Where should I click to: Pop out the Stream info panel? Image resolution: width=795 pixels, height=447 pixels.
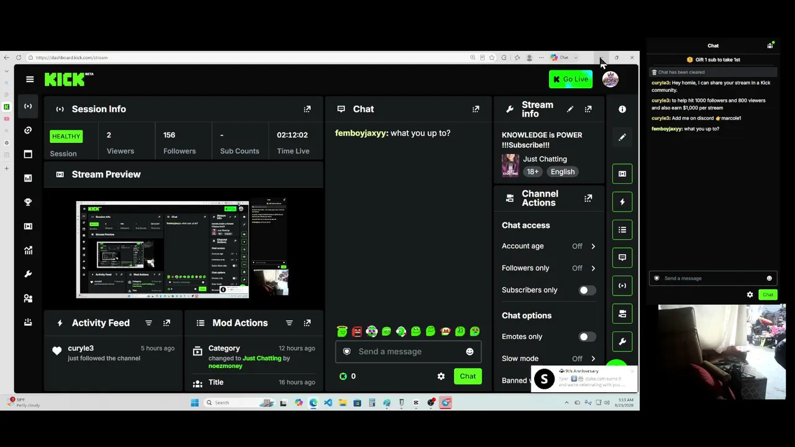[x=588, y=109]
